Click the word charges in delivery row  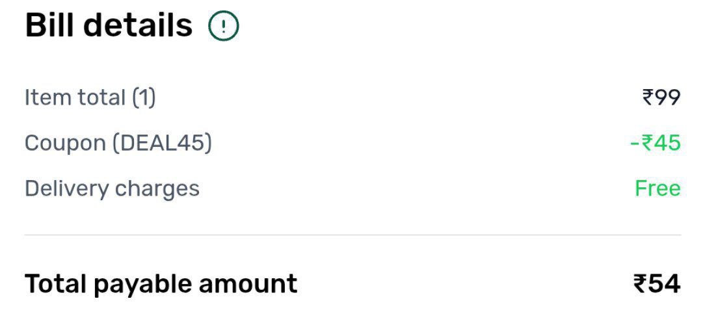pos(157,189)
